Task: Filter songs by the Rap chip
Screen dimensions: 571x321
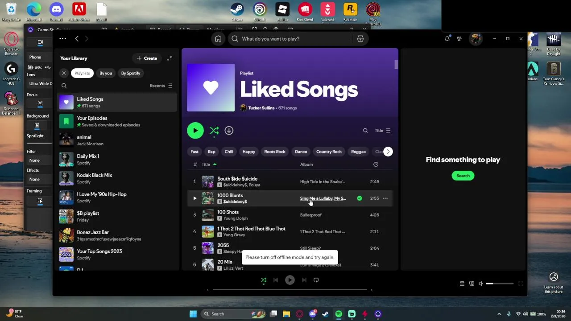Action: click(x=211, y=152)
